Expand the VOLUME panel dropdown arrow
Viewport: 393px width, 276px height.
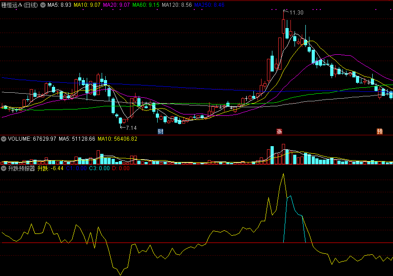[4, 139]
